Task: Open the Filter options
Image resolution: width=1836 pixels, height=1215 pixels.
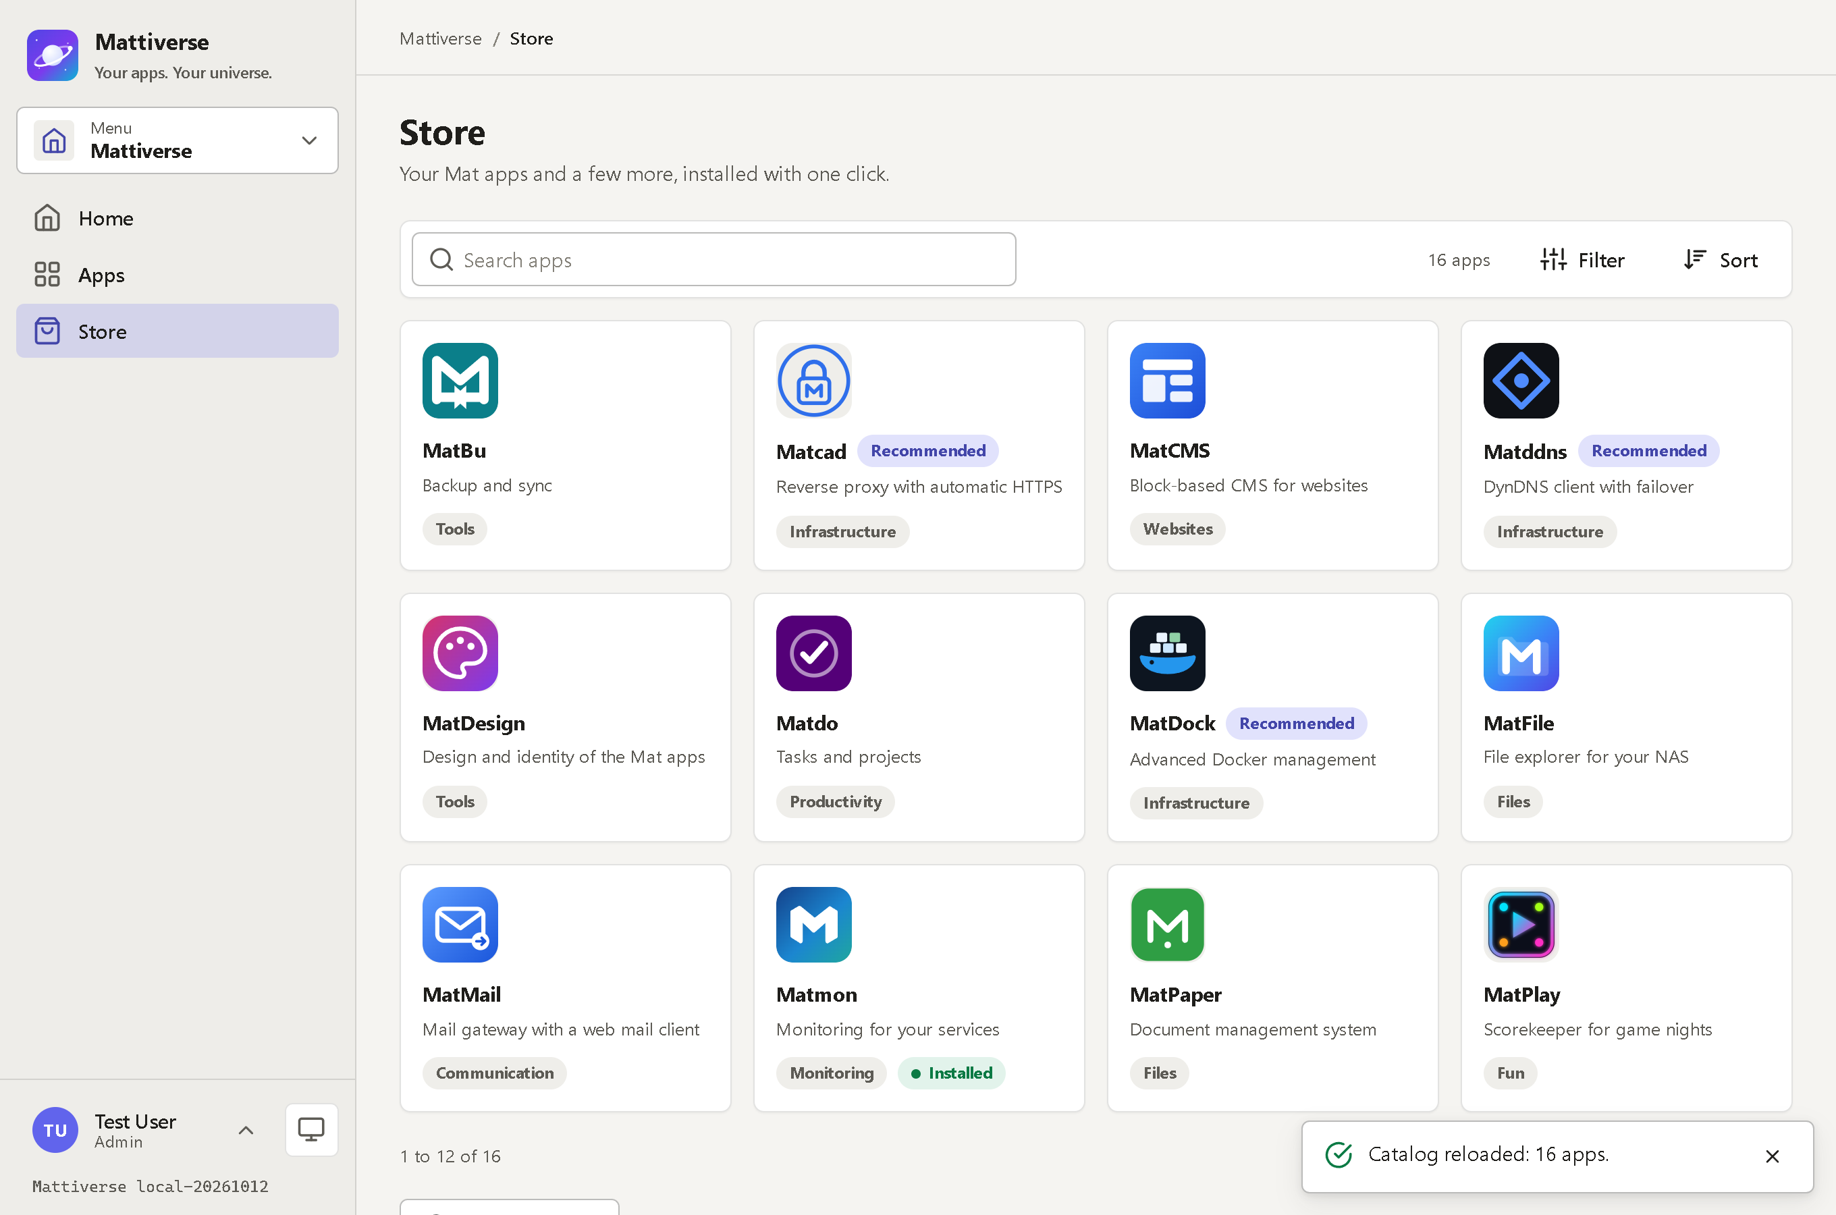Action: tap(1582, 260)
